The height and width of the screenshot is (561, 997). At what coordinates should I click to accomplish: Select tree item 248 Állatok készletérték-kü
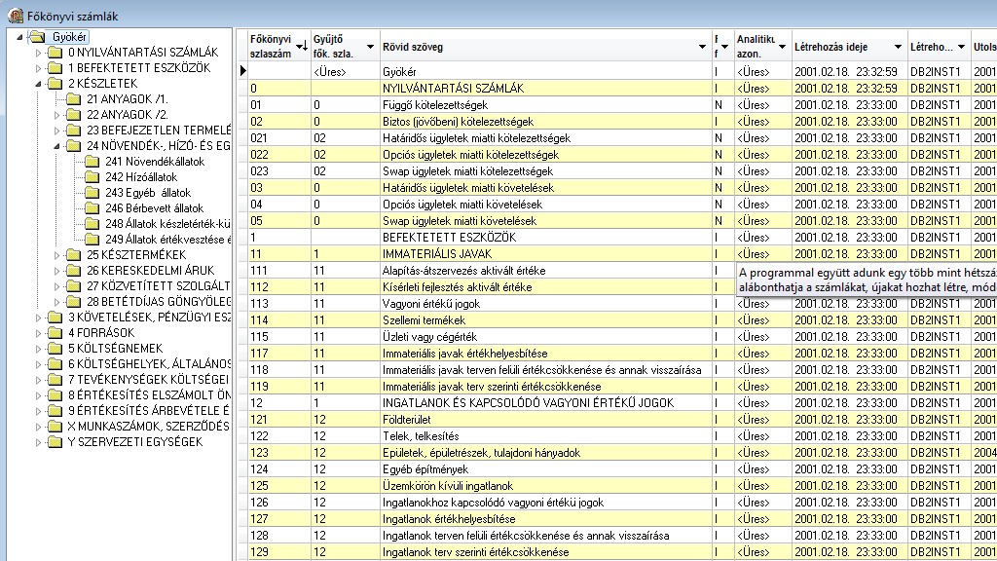click(167, 224)
